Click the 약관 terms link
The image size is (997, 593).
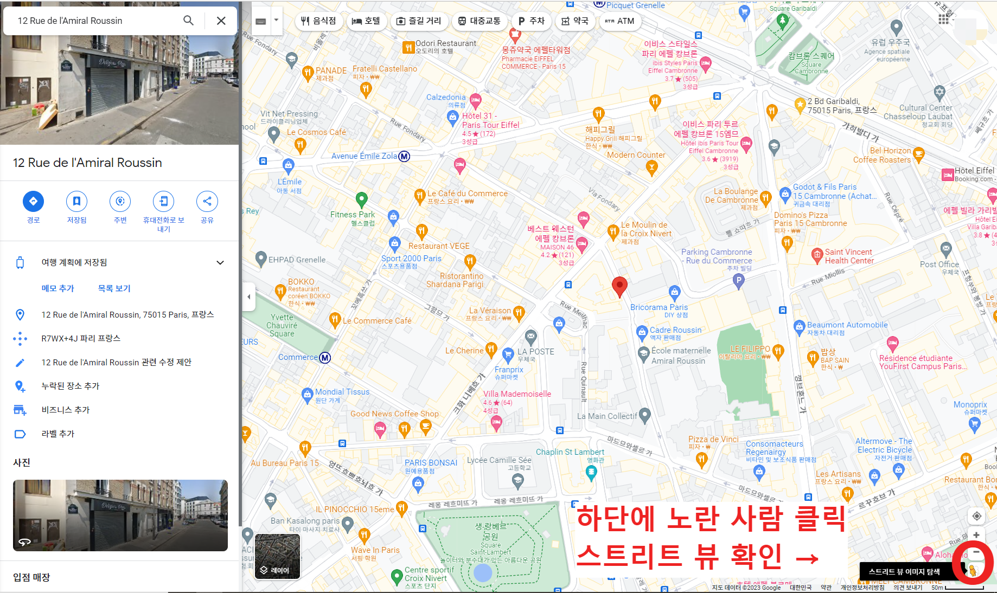click(x=826, y=588)
